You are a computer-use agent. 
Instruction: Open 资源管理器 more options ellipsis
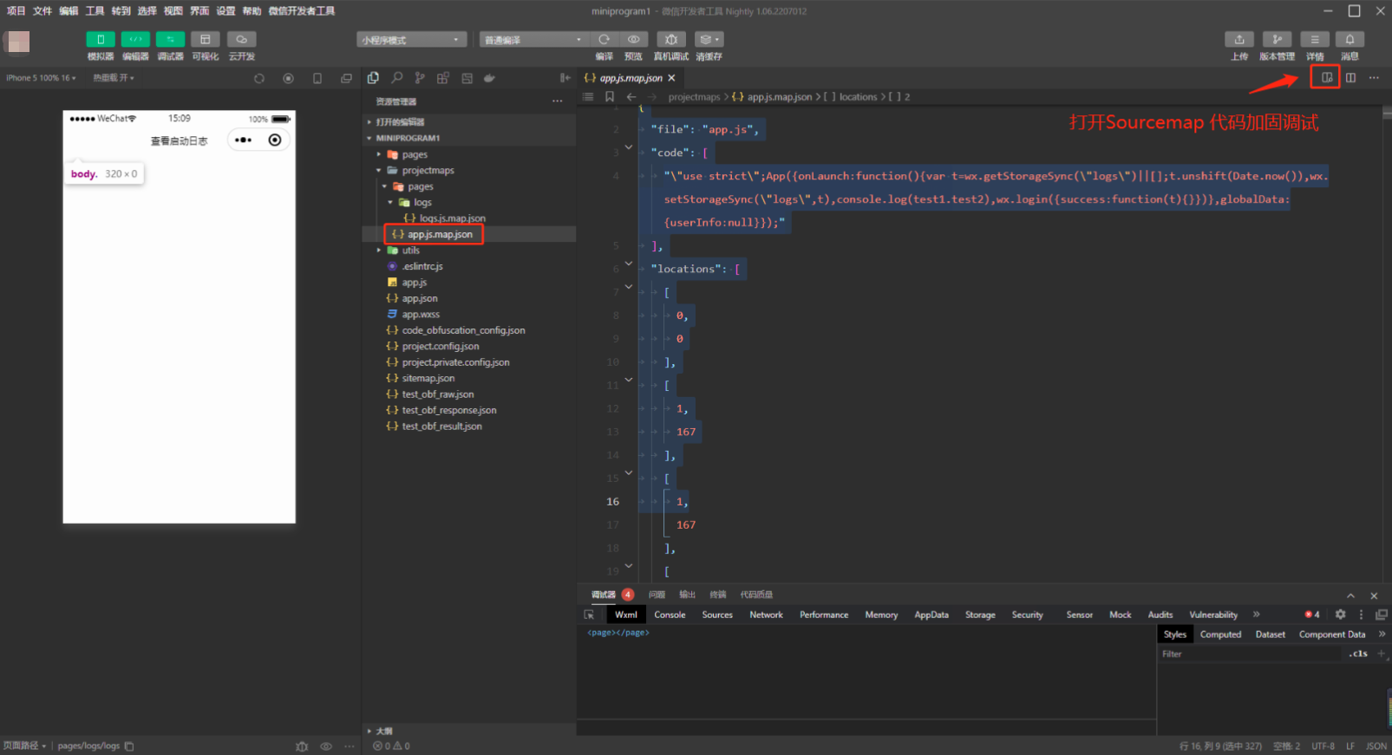point(557,101)
